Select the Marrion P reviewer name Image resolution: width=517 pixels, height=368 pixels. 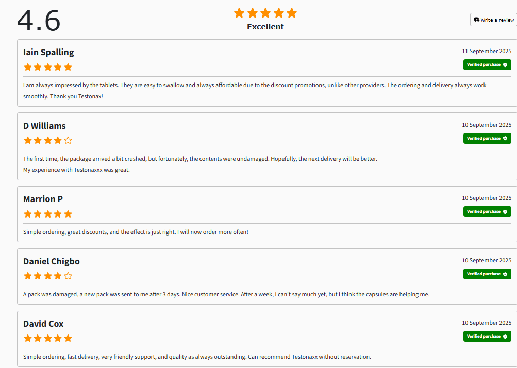[43, 199]
